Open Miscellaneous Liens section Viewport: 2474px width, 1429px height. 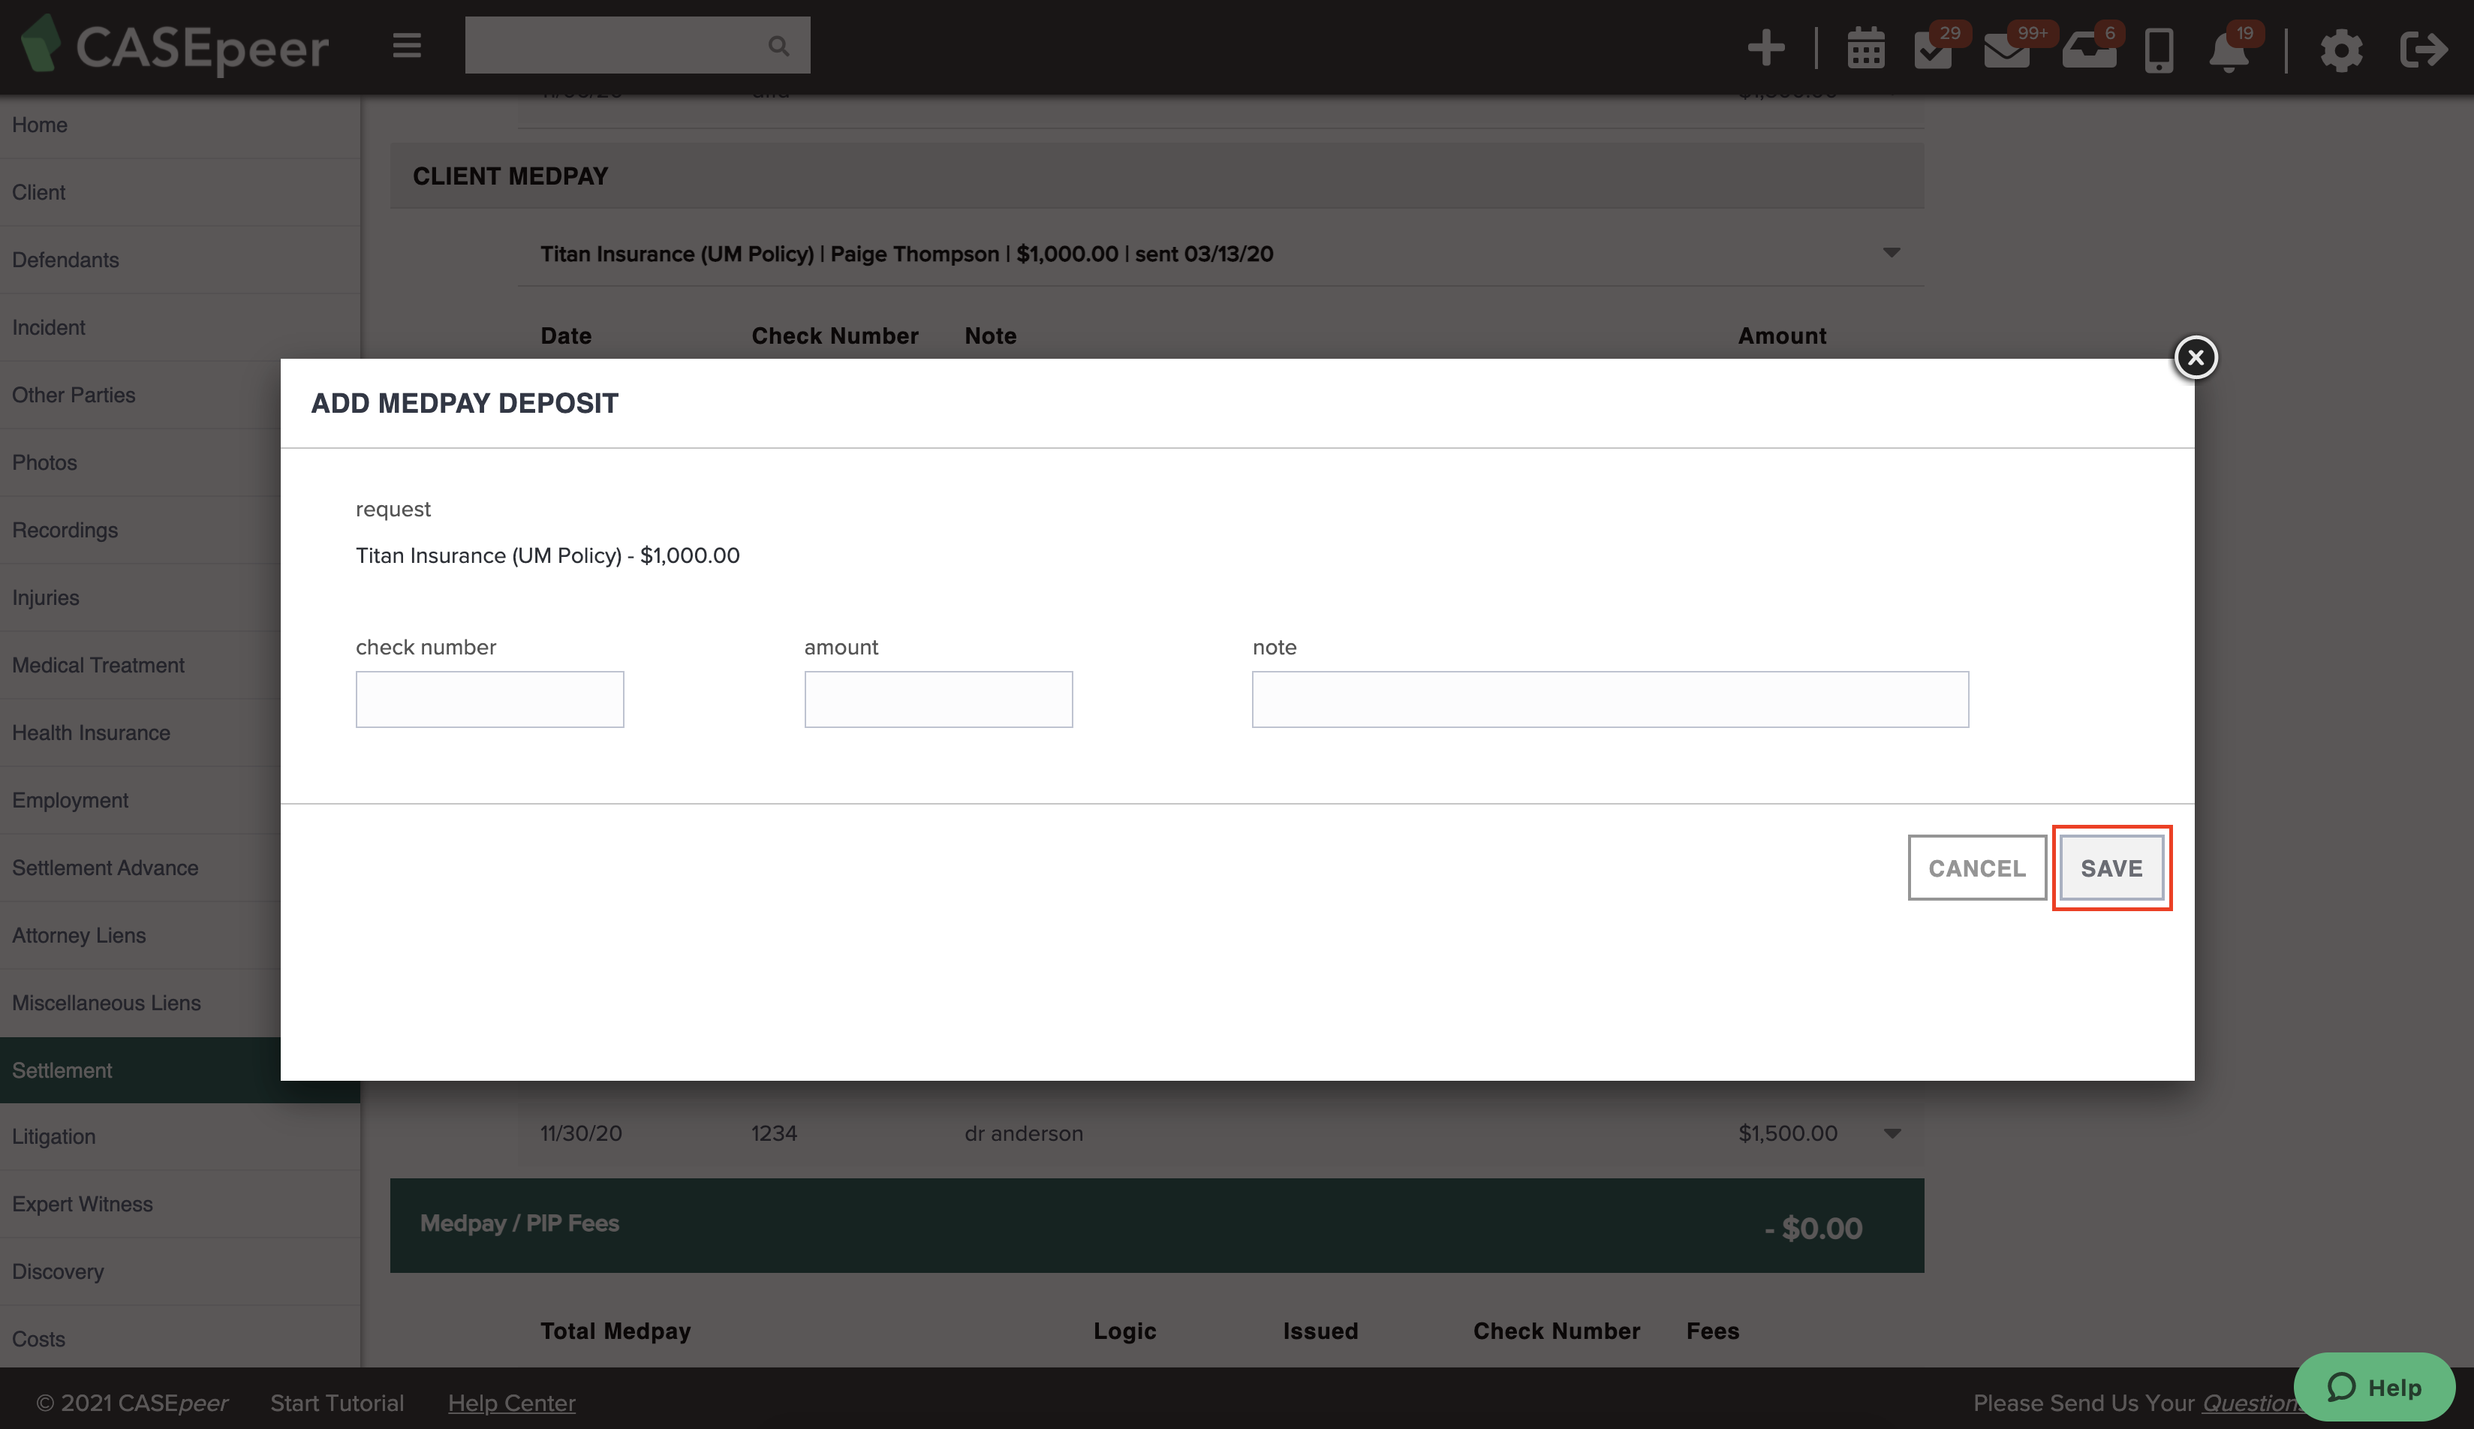(x=140, y=1003)
